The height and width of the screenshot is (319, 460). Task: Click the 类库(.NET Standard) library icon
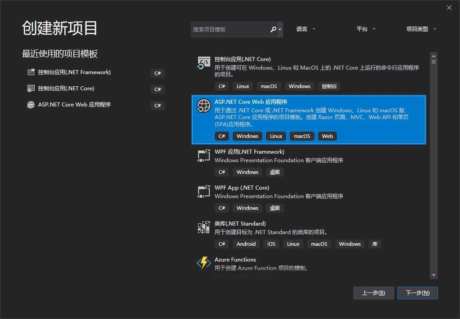coord(203,227)
